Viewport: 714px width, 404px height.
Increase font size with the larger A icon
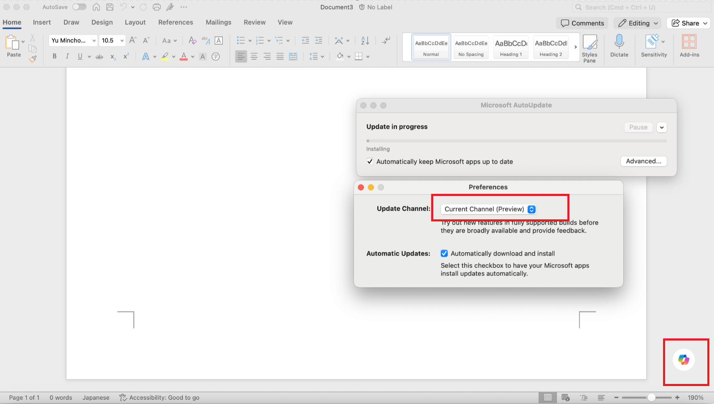(x=133, y=40)
